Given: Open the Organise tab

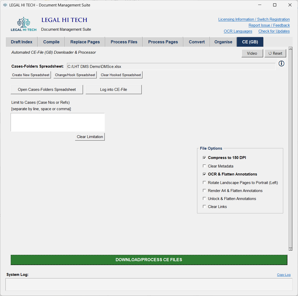Looking at the screenshot, I should (x=223, y=42).
